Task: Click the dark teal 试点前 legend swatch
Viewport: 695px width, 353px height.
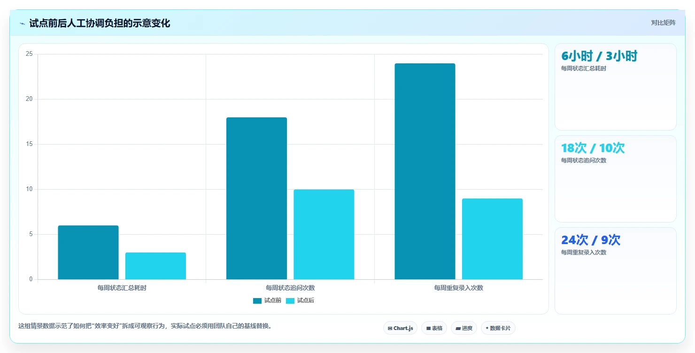Action: click(x=257, y=300)
